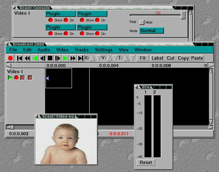
Task: Toggle Video 1 track play (green triangle)
Action: [x=10, y=78]
